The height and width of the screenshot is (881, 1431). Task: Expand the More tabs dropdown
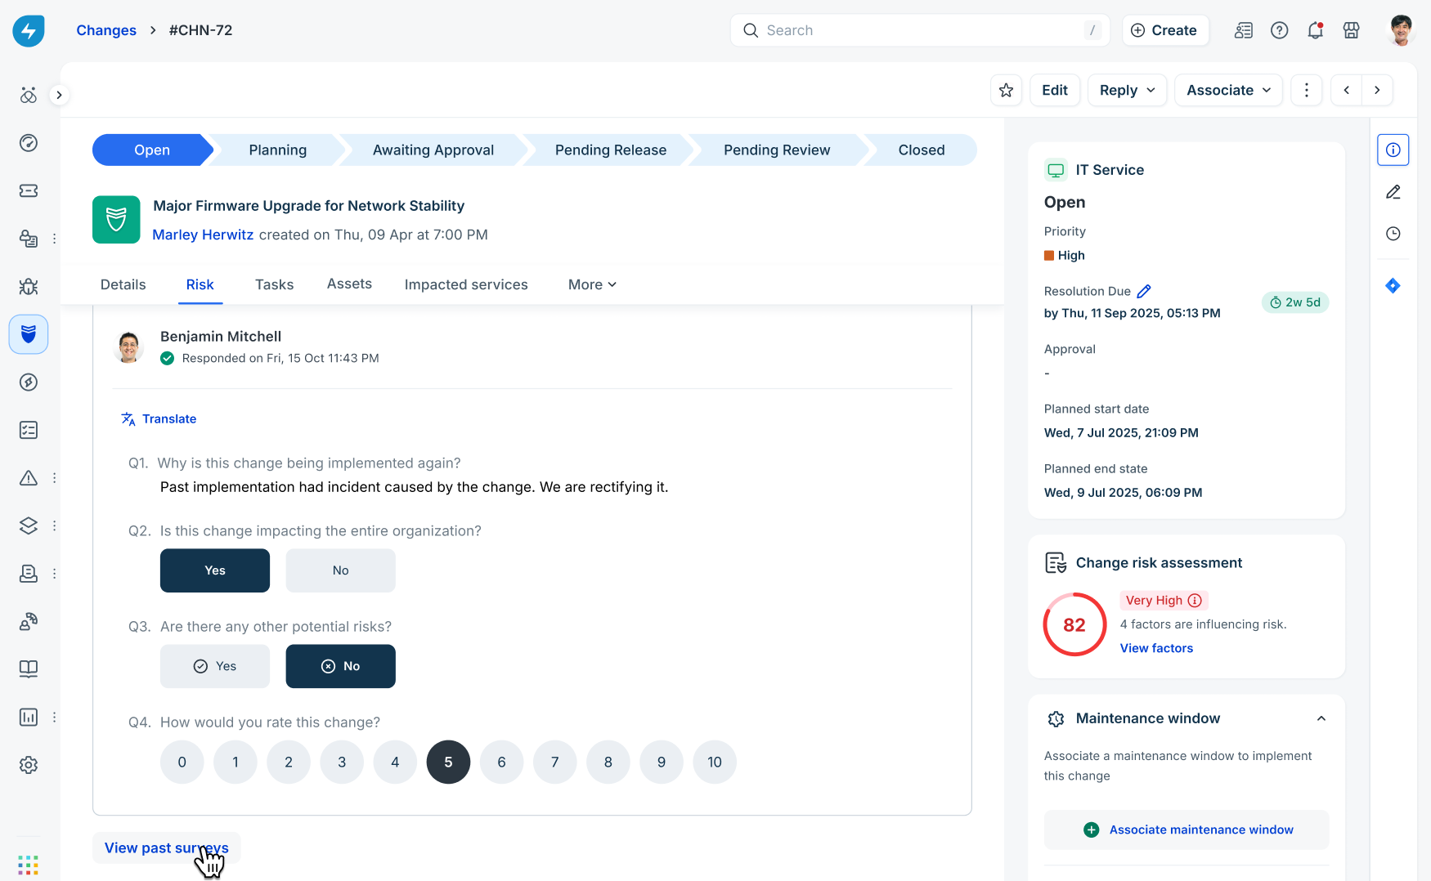592,284
